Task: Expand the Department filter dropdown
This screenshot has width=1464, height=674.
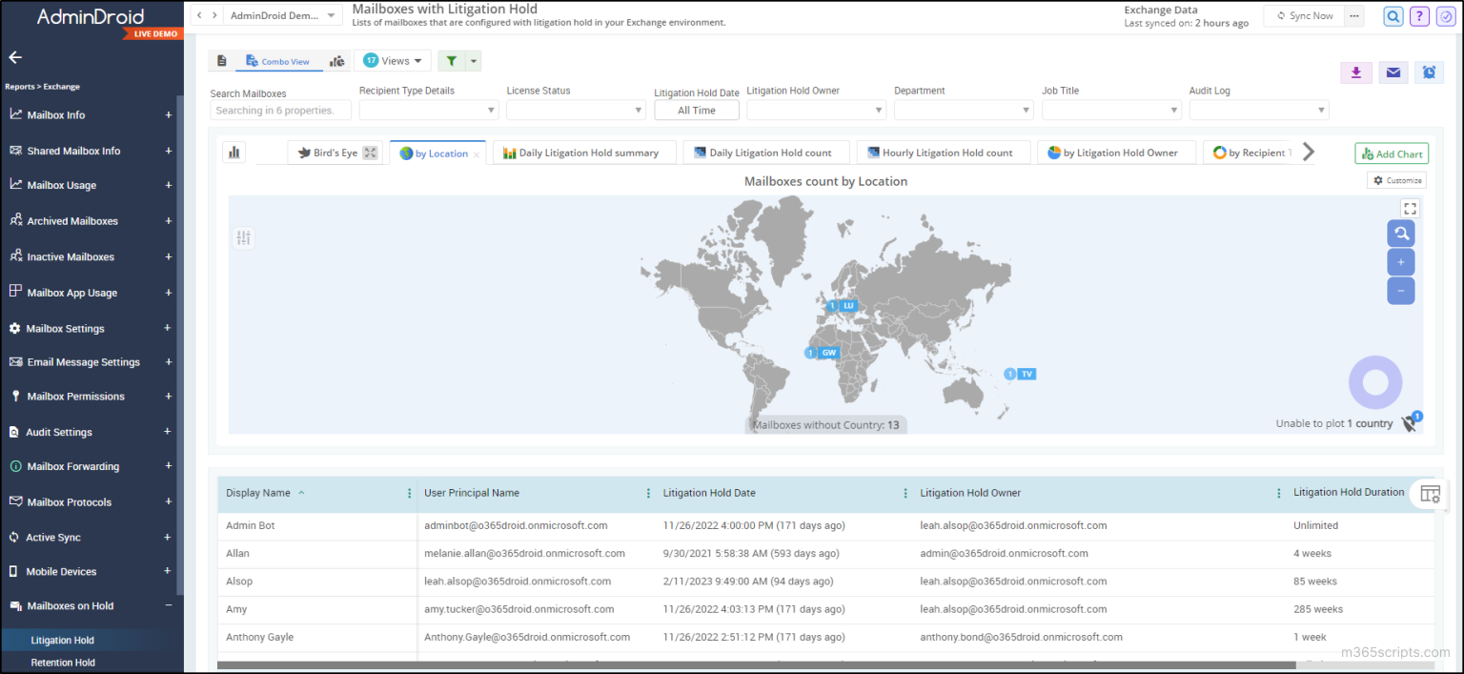Action: (x=964, y=110)
